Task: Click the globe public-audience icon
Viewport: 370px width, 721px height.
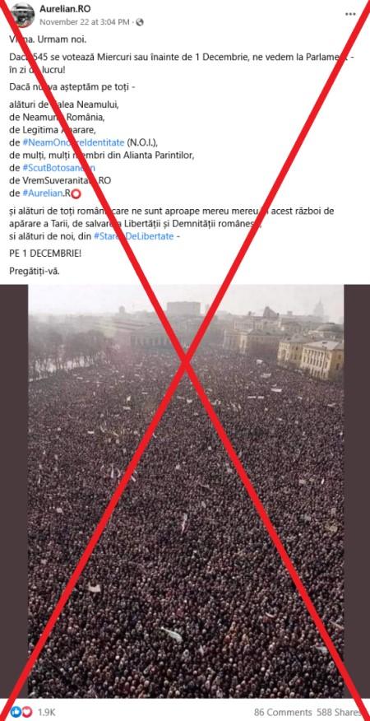Action: [140, 22]
